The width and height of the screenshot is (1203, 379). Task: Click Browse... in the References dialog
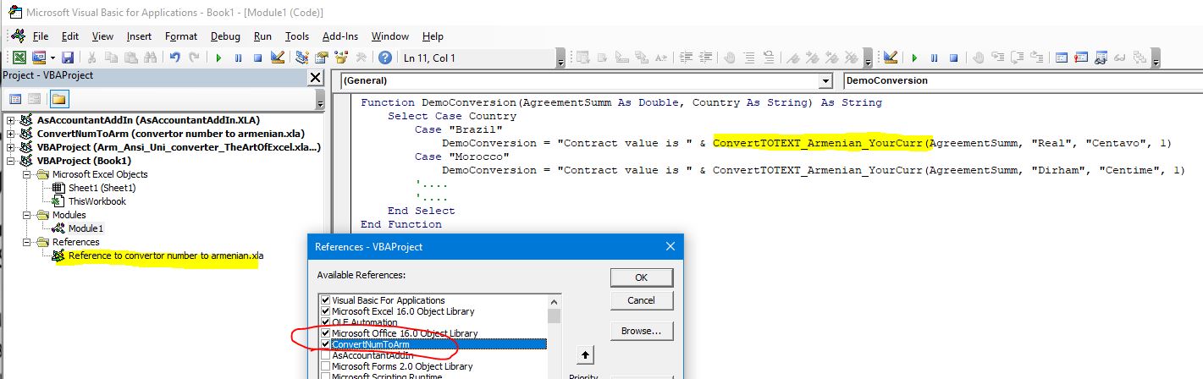click(x=641, y=331)
